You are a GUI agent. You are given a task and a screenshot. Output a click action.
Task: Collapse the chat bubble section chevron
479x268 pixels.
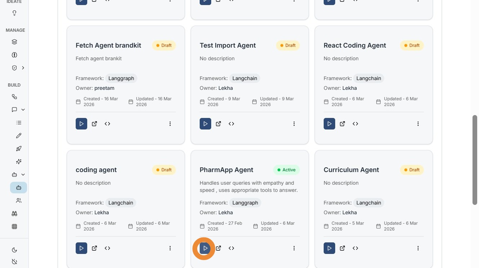23,110
